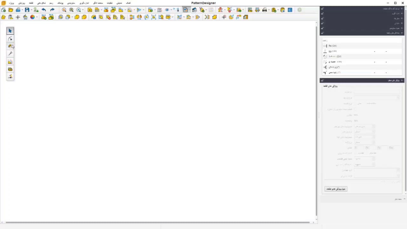Click the PatternDesigner app logo in the title bar

3,3
